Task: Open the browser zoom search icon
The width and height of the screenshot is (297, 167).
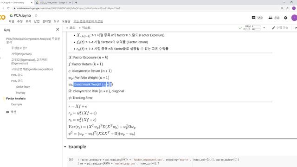Action: point(282,8)
